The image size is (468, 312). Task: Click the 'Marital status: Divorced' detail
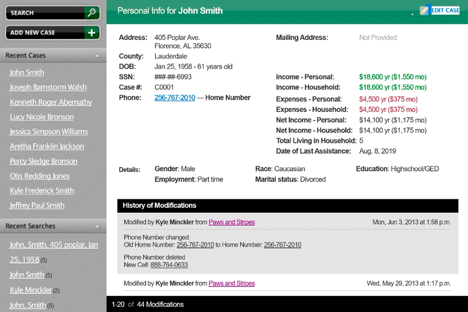coord(291,179)
